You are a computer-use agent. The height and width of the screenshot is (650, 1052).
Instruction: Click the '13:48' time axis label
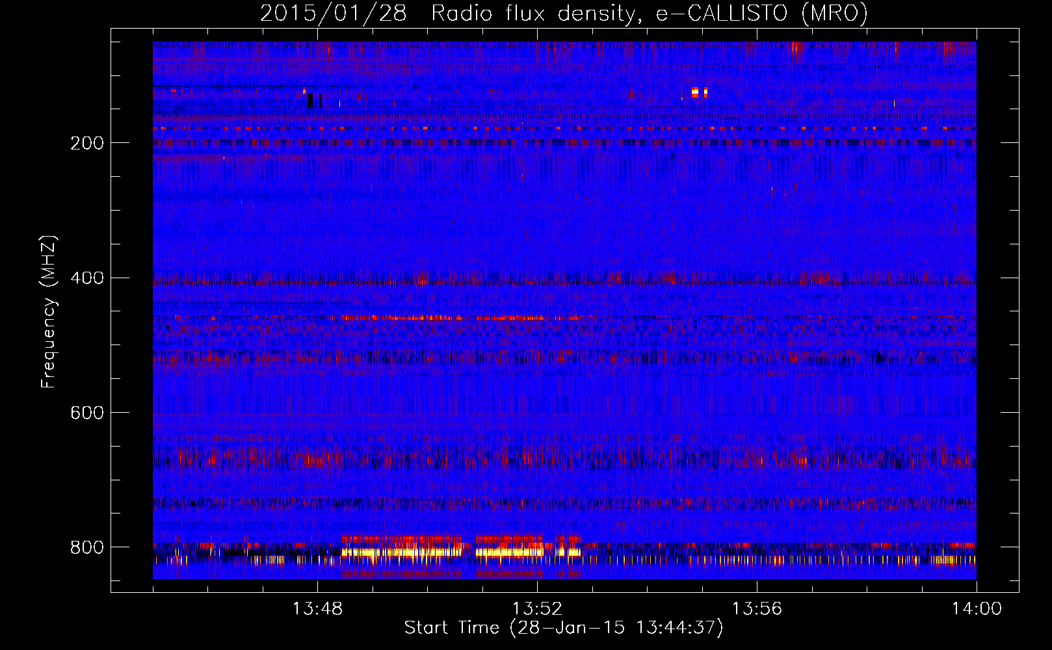[317, 609]
